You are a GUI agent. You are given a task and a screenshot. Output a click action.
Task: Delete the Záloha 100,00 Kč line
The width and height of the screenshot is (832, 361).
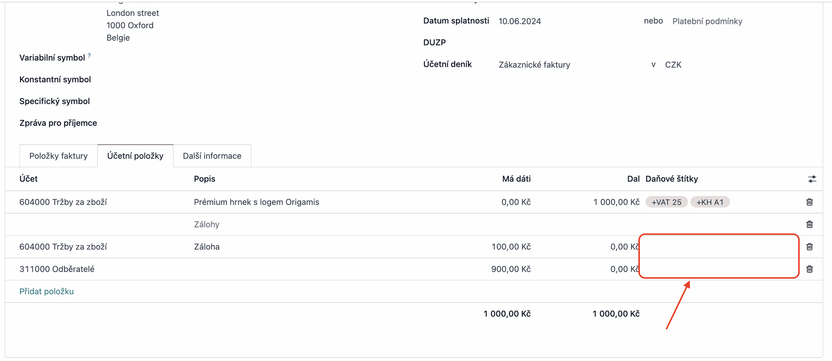pyautogui.click(x=809, y=247)
